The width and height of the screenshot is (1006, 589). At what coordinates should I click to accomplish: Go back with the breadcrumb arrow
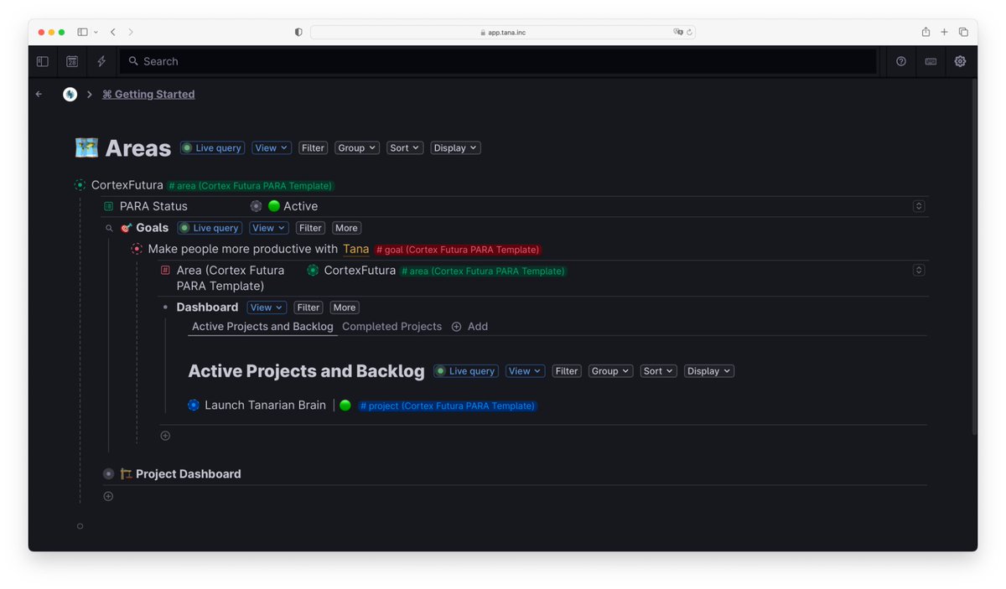(39, 94)
